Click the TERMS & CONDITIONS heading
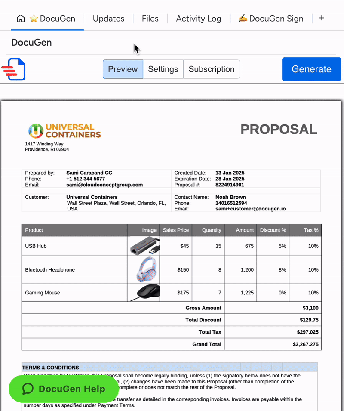This screenshot has width=344, height=411. pyautogui.click(x=51, y=368)
